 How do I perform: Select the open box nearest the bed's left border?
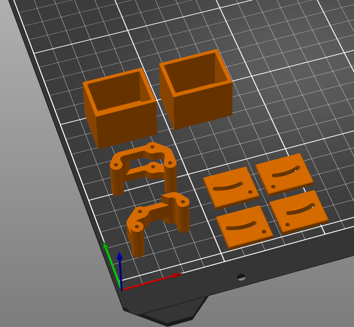tap(120, 109)
